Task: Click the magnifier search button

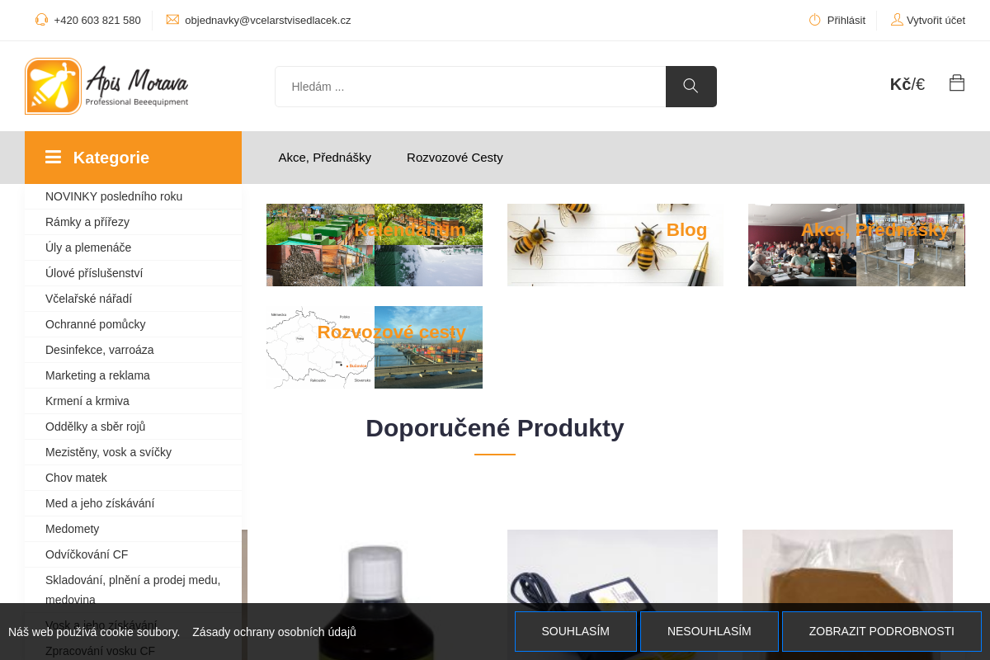Action: [691, 87]
